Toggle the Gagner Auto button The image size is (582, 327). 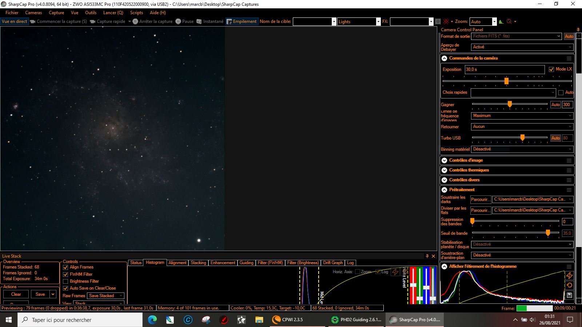555,105
